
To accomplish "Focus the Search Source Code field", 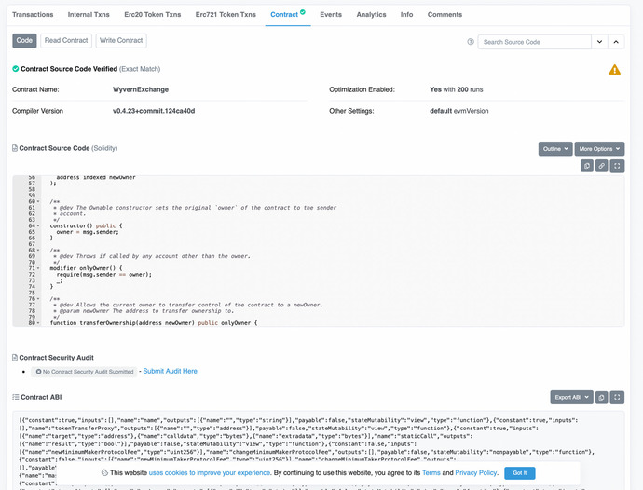I will (535, 42).
